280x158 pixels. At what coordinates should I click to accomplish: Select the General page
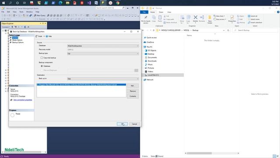[15, 38]
